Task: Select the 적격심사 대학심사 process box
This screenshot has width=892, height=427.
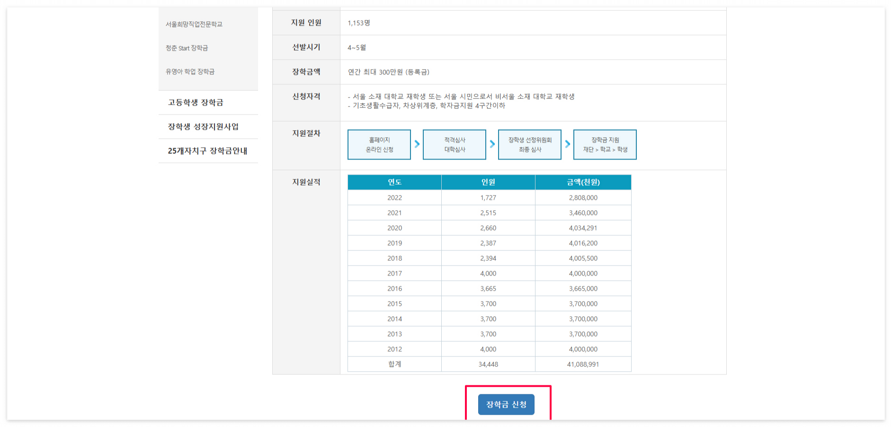Action: click(x=455, y=144)
